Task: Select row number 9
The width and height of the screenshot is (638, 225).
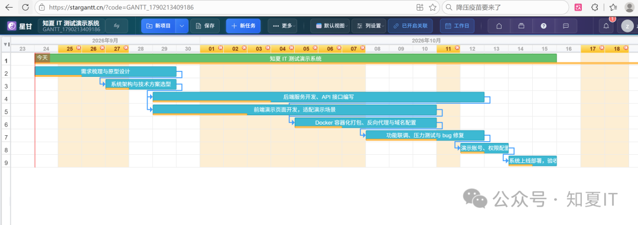Action: [x=6, y=163]
